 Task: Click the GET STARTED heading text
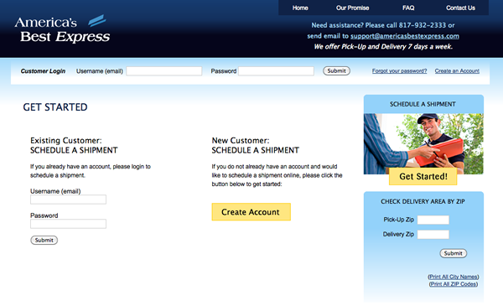[x=55, y=107]
